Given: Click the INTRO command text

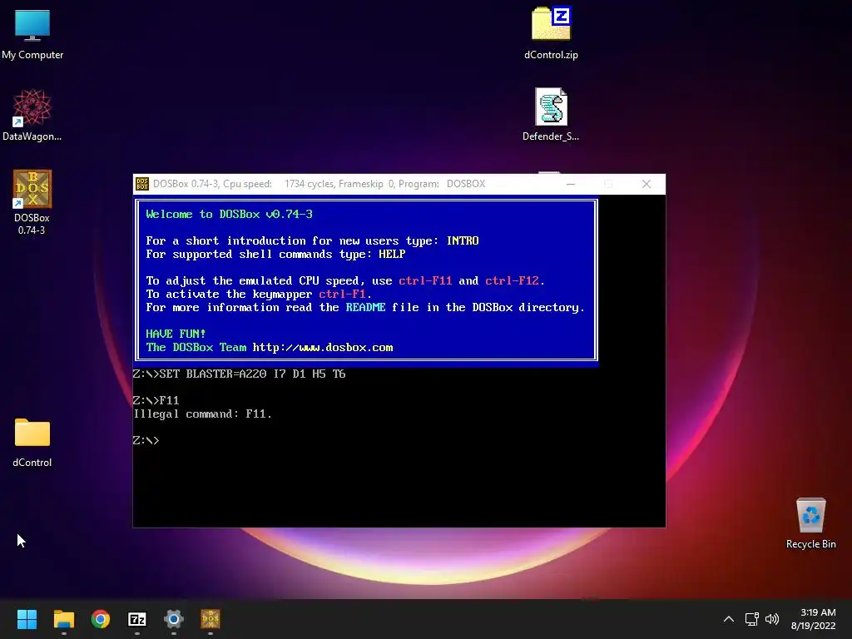Looking at the screenshot, I should pos(463,240).
